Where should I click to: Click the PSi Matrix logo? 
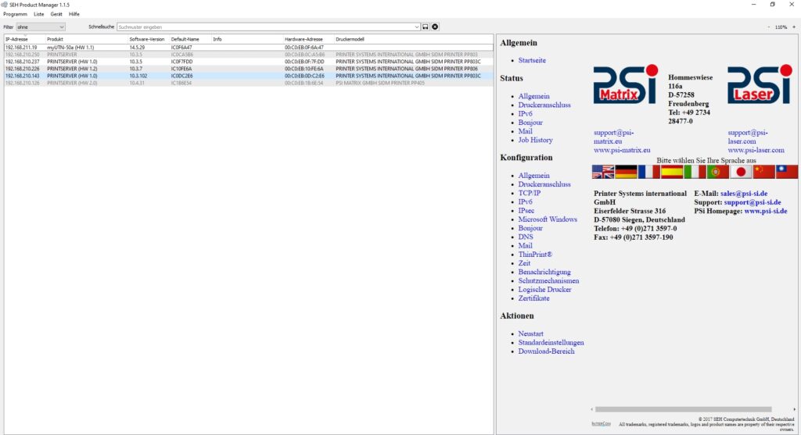click(x=625, y=85)
